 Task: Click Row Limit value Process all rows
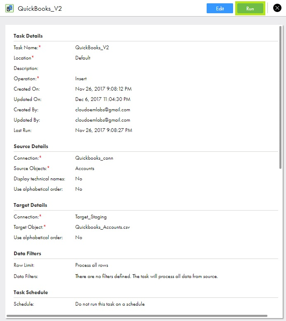pos(92,265)
